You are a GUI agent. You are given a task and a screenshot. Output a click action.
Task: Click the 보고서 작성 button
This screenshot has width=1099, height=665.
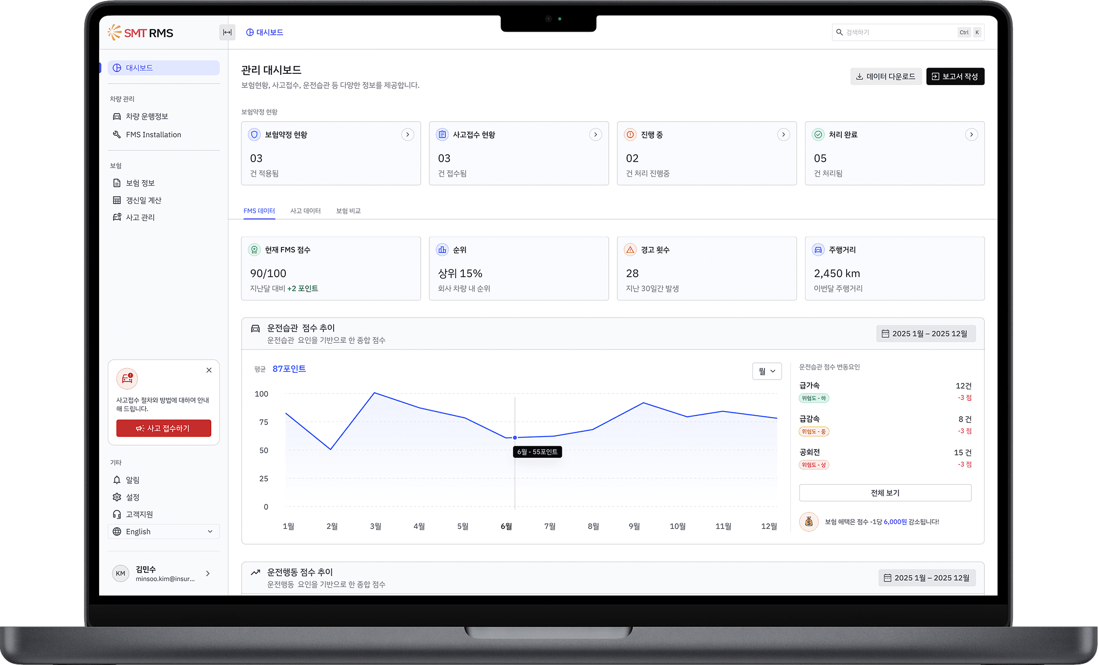tap(955, 76)
